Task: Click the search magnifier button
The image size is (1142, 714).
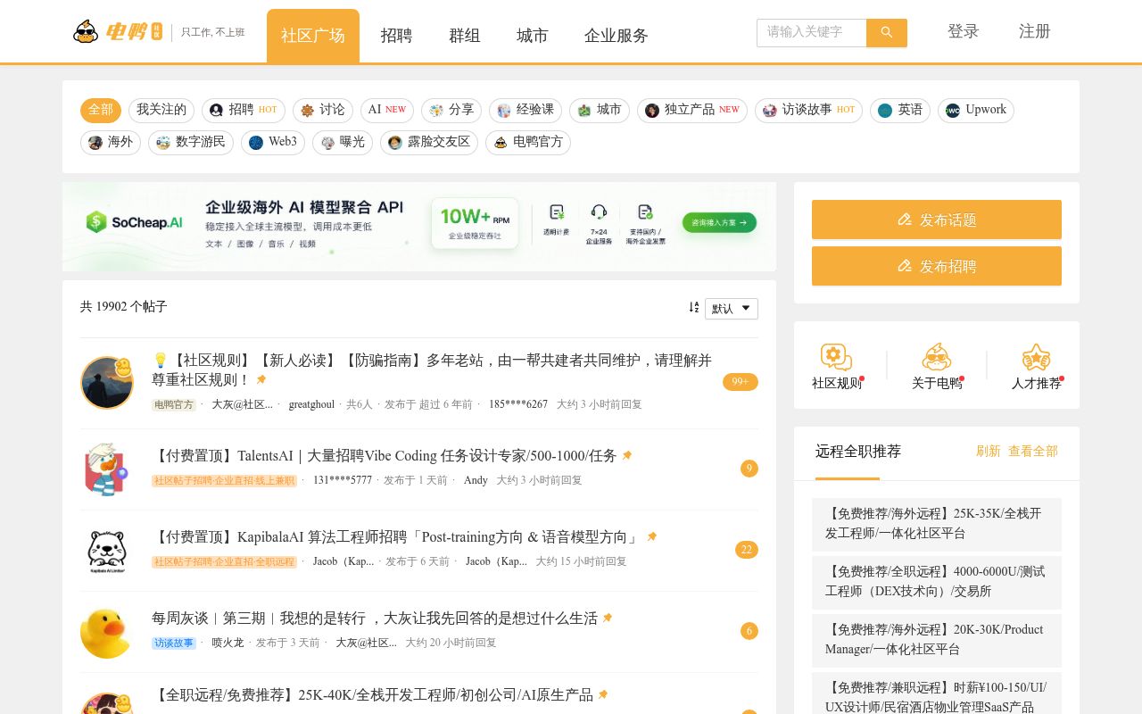Action: (x=886, y=33)
